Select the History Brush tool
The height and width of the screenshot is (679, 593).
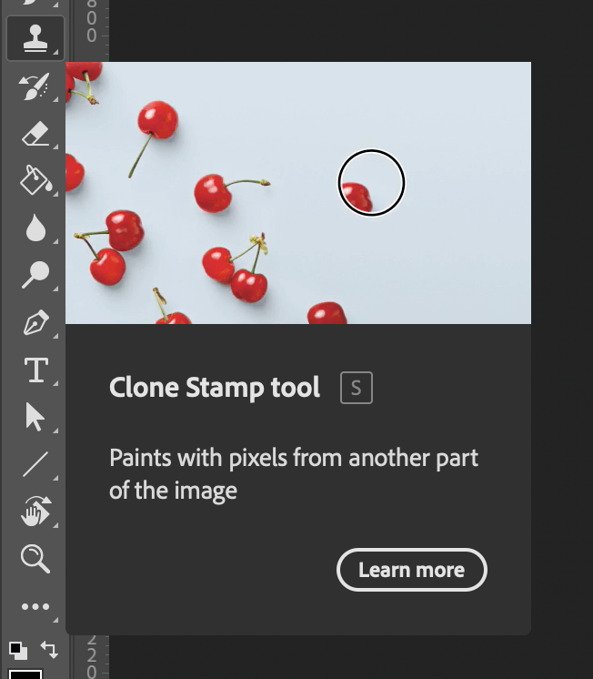(35, 86)
